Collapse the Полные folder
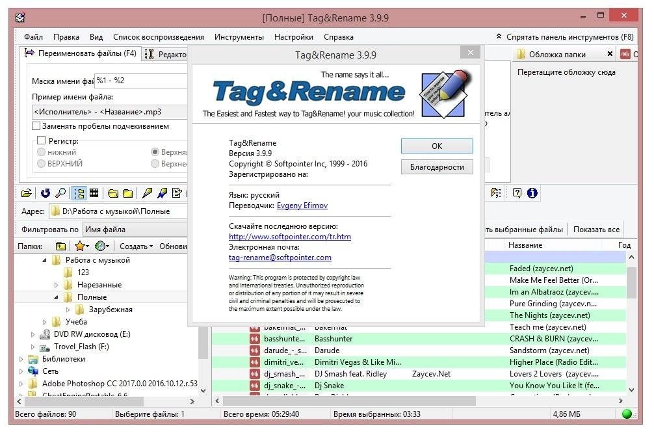The width and height of the screenshot is (654, 437). click(x=56, y=297)
